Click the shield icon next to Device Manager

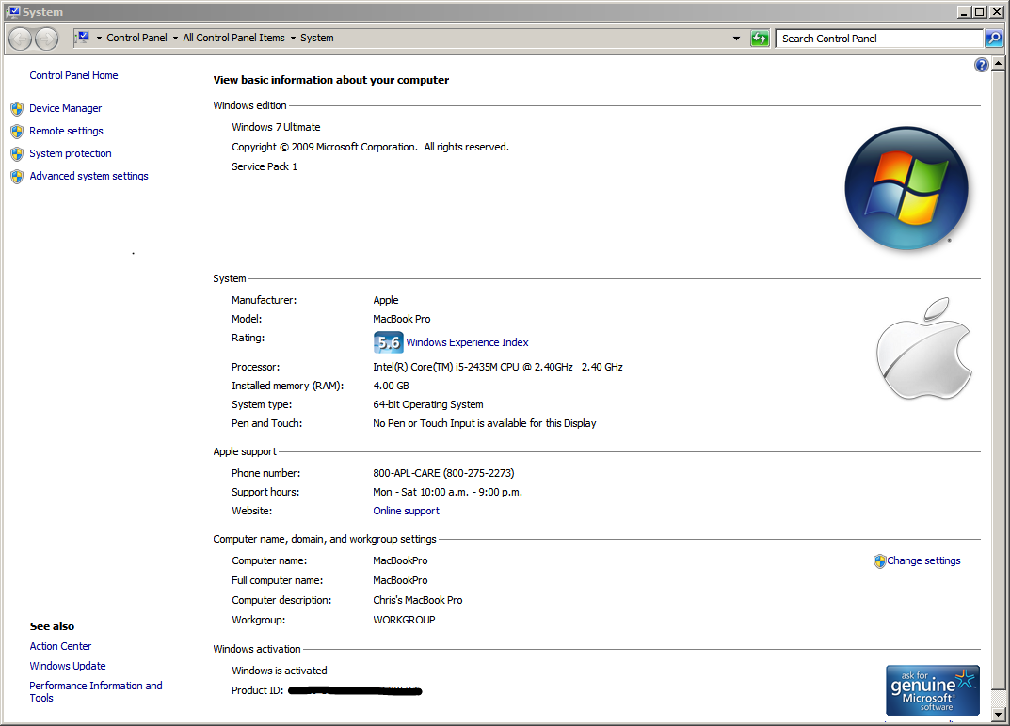(x=17, y=109)
